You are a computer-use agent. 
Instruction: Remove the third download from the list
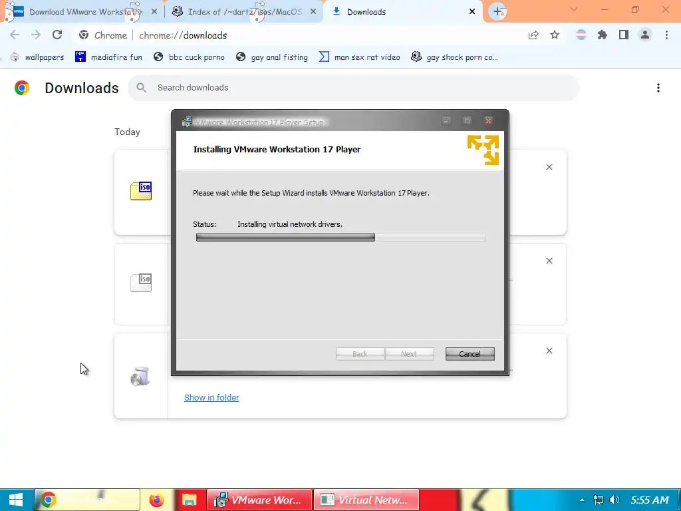[x=549, y=351]
